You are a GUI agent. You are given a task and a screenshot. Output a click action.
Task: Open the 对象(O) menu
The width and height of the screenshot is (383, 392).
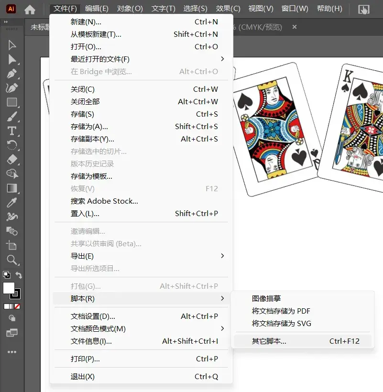click(130, 9)
